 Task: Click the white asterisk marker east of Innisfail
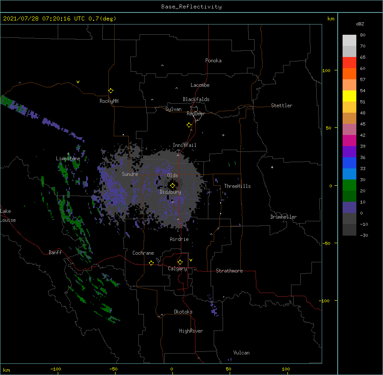(x=223, y=135)
